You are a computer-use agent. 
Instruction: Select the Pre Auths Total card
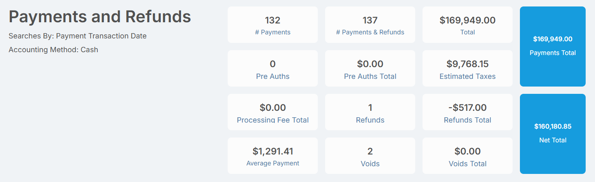[x=370, y=68]
